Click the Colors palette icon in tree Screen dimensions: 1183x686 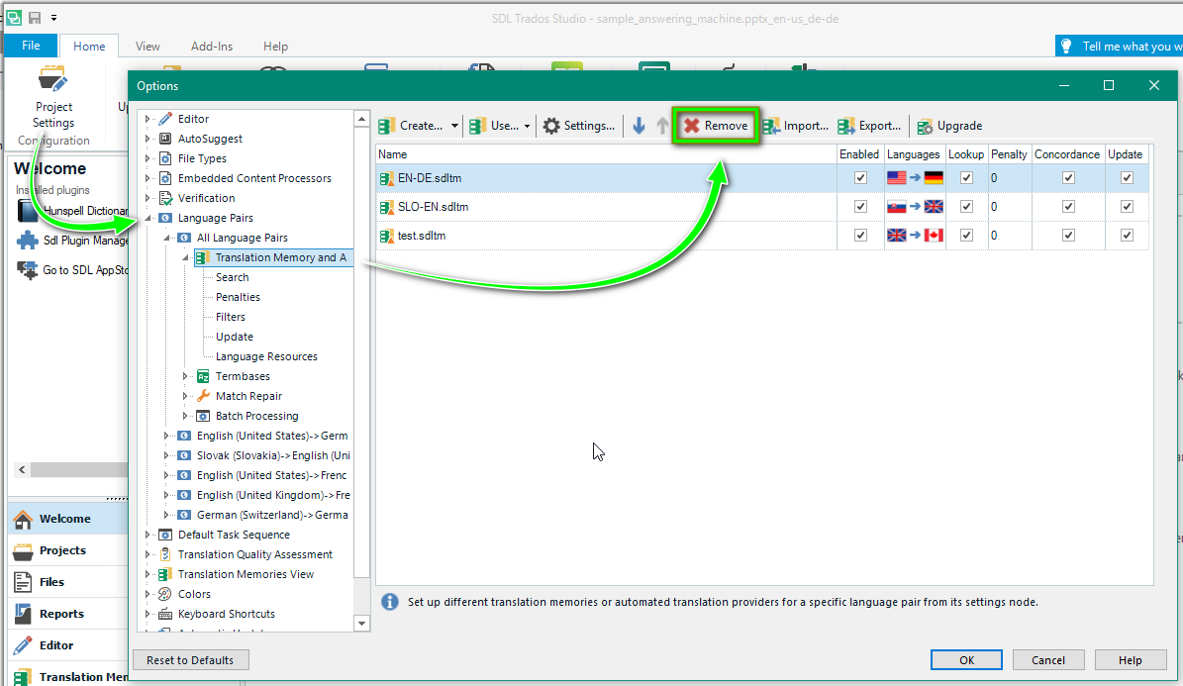point(165,594)
